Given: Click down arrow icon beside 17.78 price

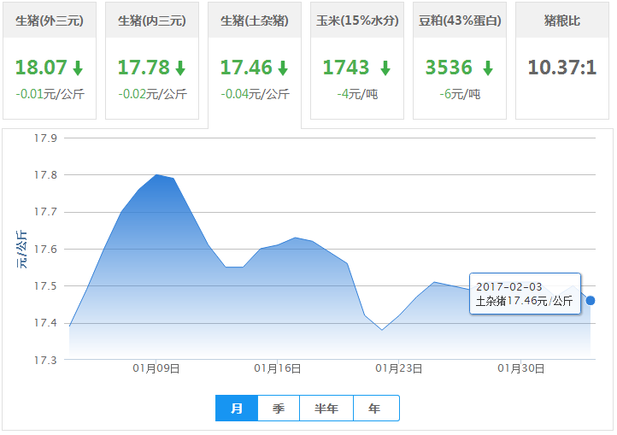Looking at the screenshot, I should 180,68.
